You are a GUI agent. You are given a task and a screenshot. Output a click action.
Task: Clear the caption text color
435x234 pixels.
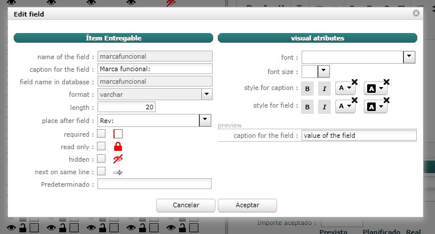coord(355,82)
